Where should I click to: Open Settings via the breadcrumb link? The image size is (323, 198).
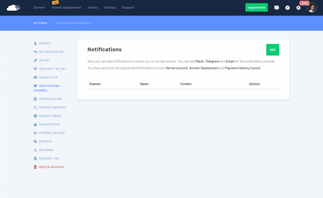pyautogui.click(x=40, y=23)
